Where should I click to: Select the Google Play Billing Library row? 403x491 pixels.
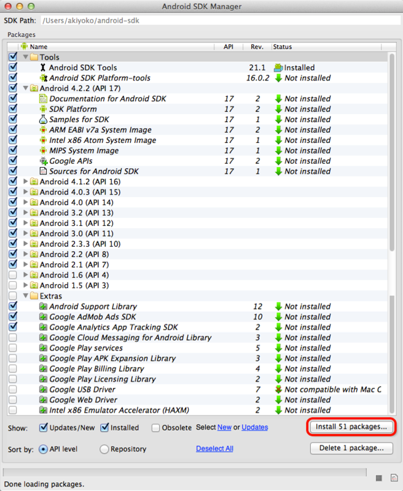[197, 369]
